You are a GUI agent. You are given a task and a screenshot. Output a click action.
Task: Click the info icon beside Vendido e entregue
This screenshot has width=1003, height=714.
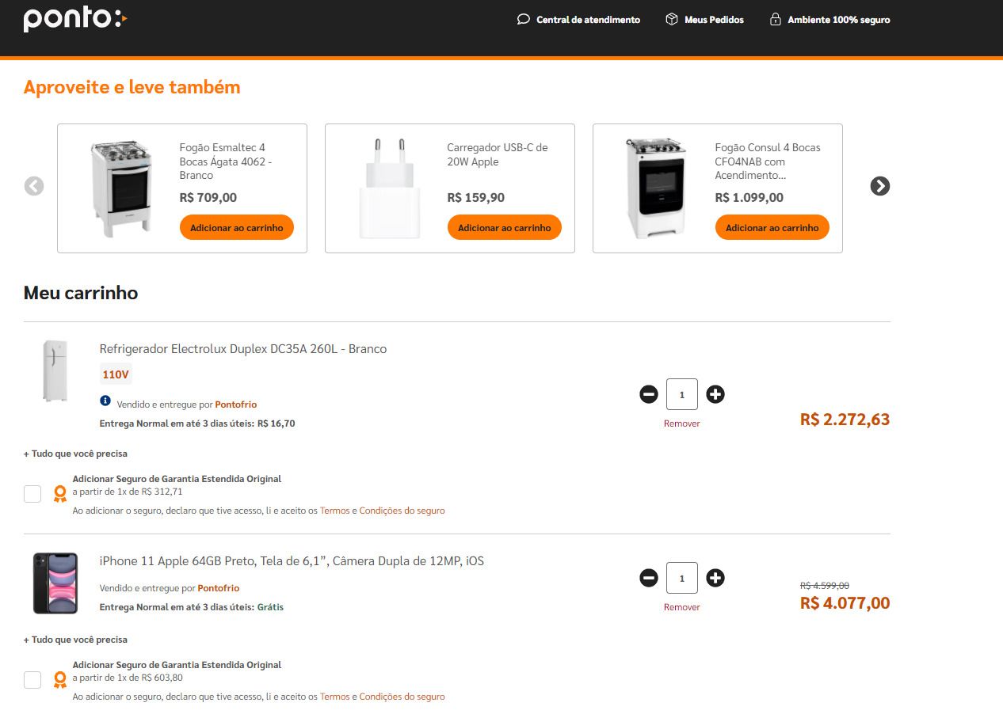pyautogui.click(x=105, y=403)
